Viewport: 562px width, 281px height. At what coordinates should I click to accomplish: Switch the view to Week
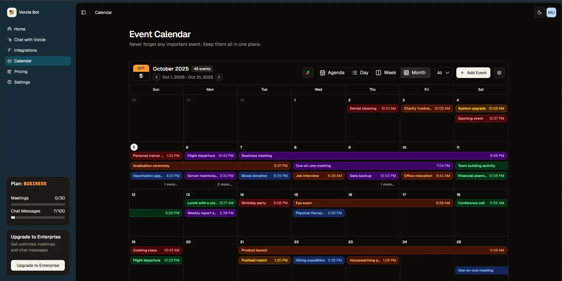[386, 72]
